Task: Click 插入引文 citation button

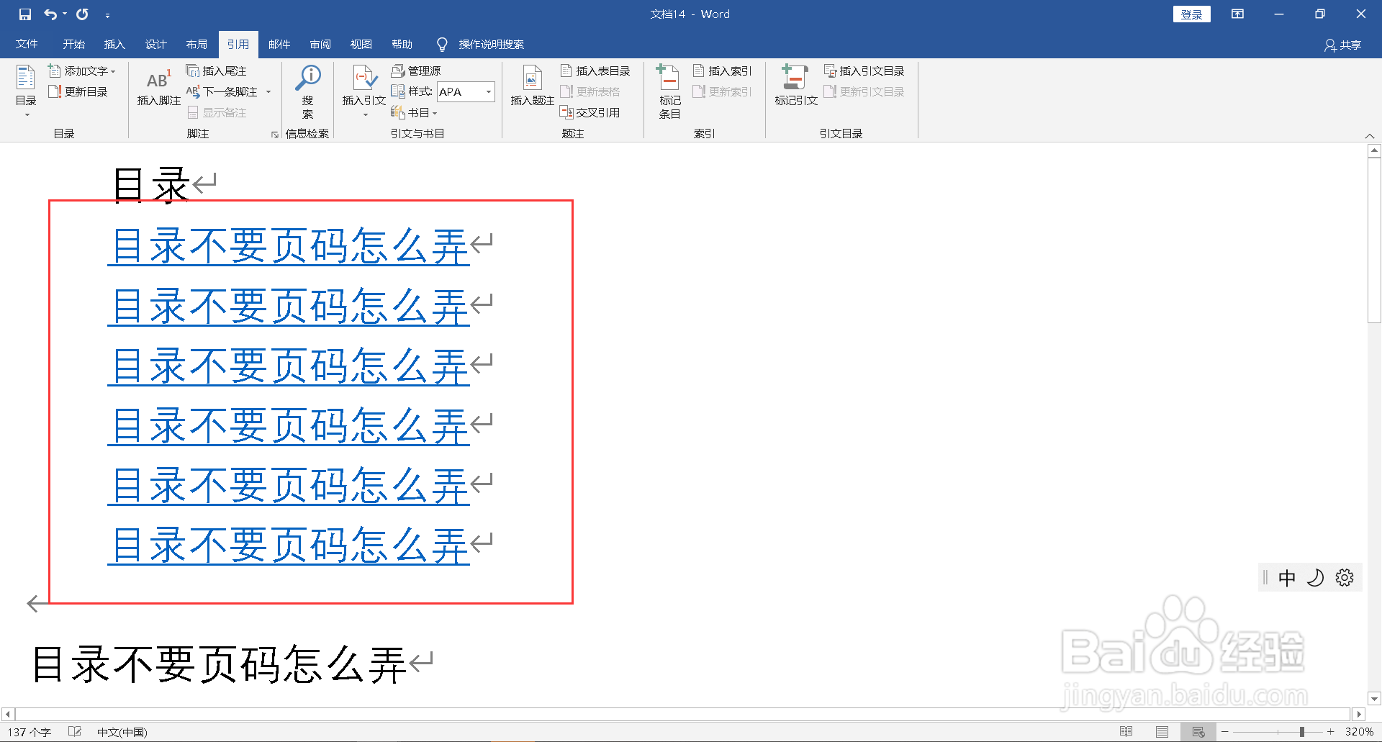Action: coord(364,91)
